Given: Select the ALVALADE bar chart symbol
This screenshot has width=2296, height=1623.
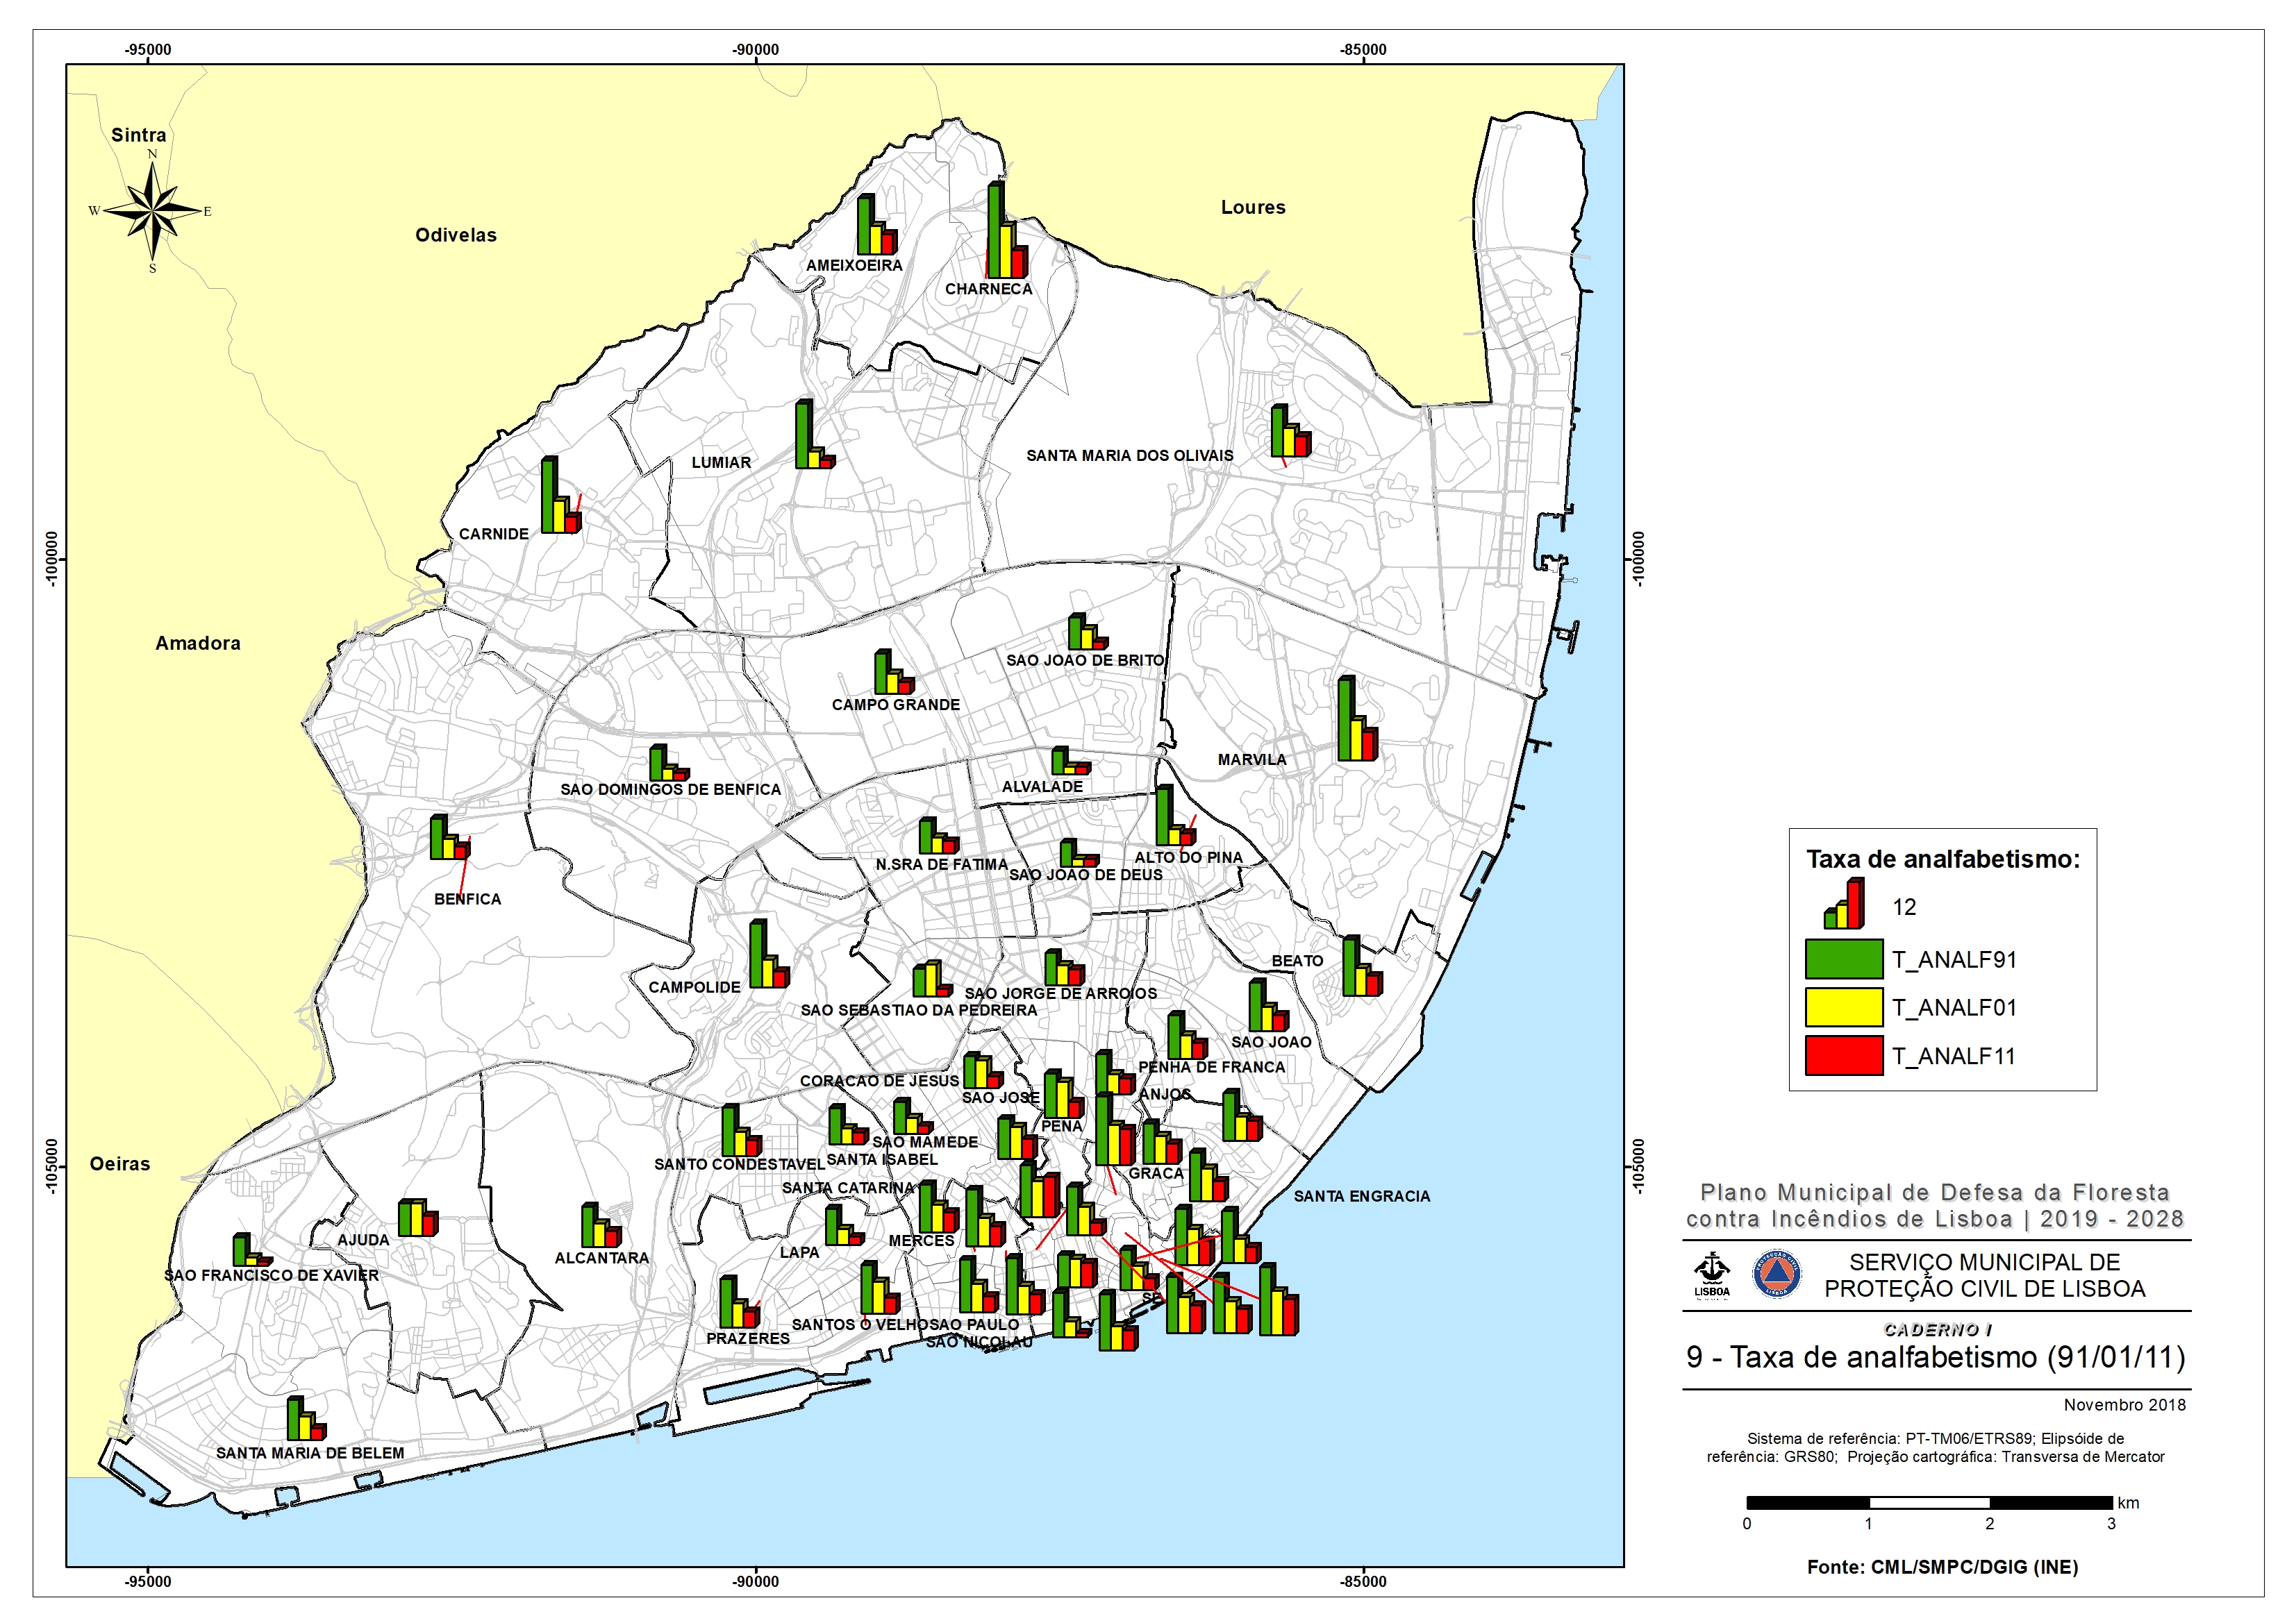Looking at the screenshot, I should coord(1071,762).
